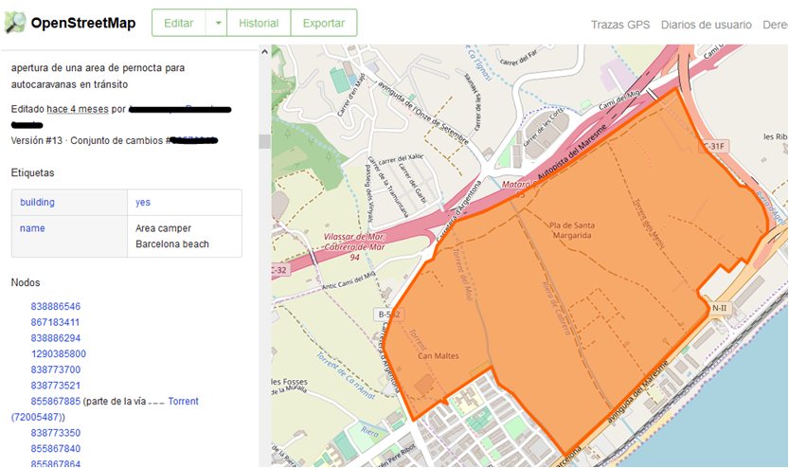
Task: Click the Riera de Cabrera label on map
Action: click(x=557, y=308)
